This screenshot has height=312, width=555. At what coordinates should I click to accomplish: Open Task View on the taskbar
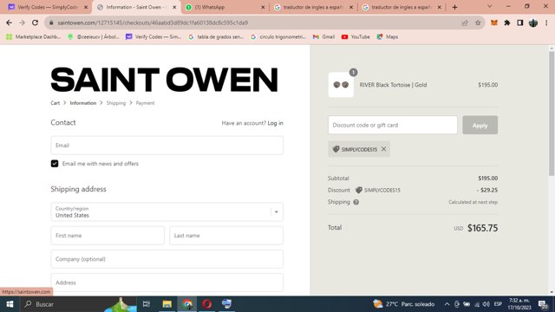coord(147,304)
